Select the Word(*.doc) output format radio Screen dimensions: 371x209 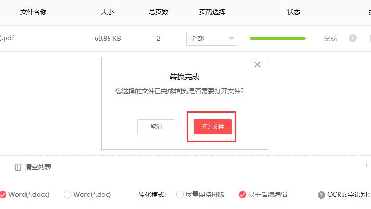click(x=67, y=195)
